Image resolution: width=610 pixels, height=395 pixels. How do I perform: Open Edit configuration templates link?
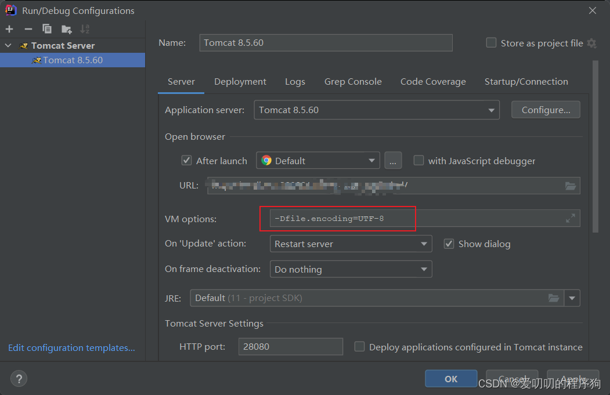point(71,347)
